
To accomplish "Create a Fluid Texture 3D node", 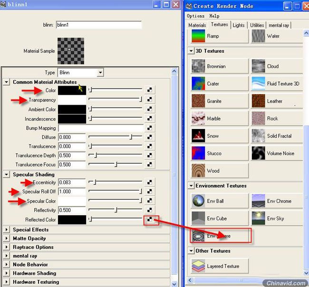I will pos(277,84).
